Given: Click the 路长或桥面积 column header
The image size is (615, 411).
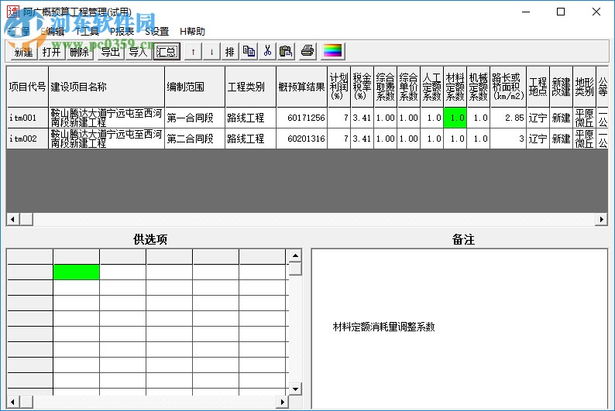Looking at the screenshot, I should click(508, 87).
